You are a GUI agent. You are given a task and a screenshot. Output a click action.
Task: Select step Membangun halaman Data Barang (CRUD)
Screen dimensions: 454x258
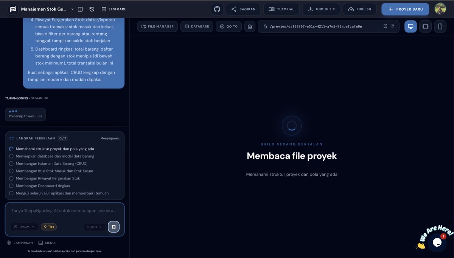(x=51, y=164)
